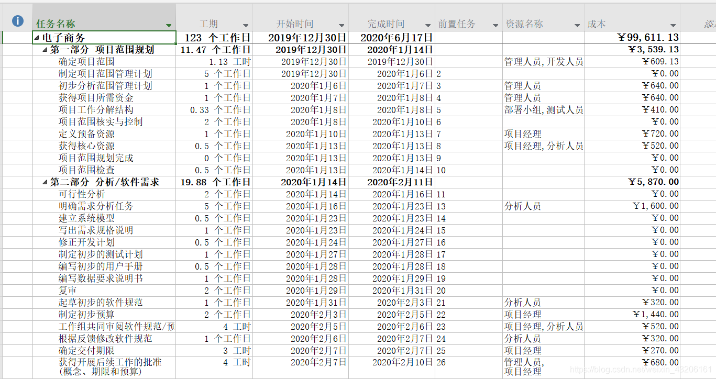Open the 完成时间 column filter dropdown
Viewport: 716px width, 379px height.
coord(428,25)
